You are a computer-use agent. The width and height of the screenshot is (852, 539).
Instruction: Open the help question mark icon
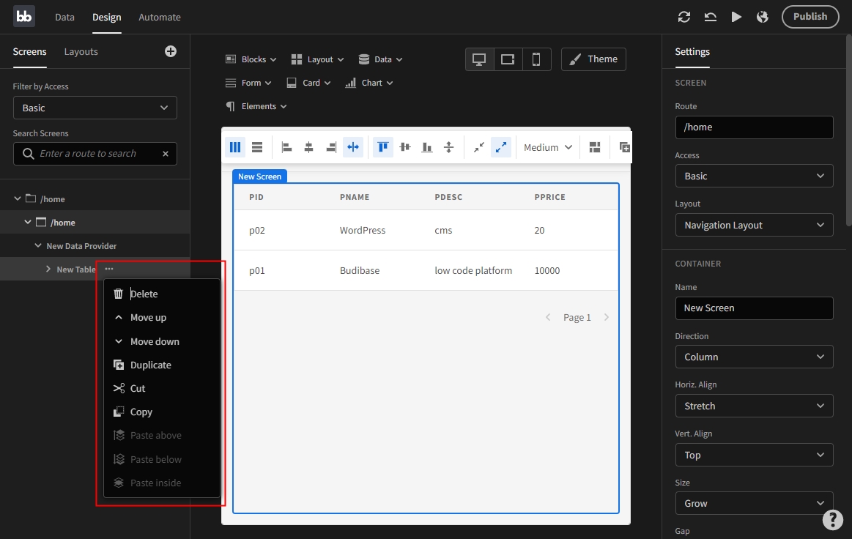tap(832, 519)
